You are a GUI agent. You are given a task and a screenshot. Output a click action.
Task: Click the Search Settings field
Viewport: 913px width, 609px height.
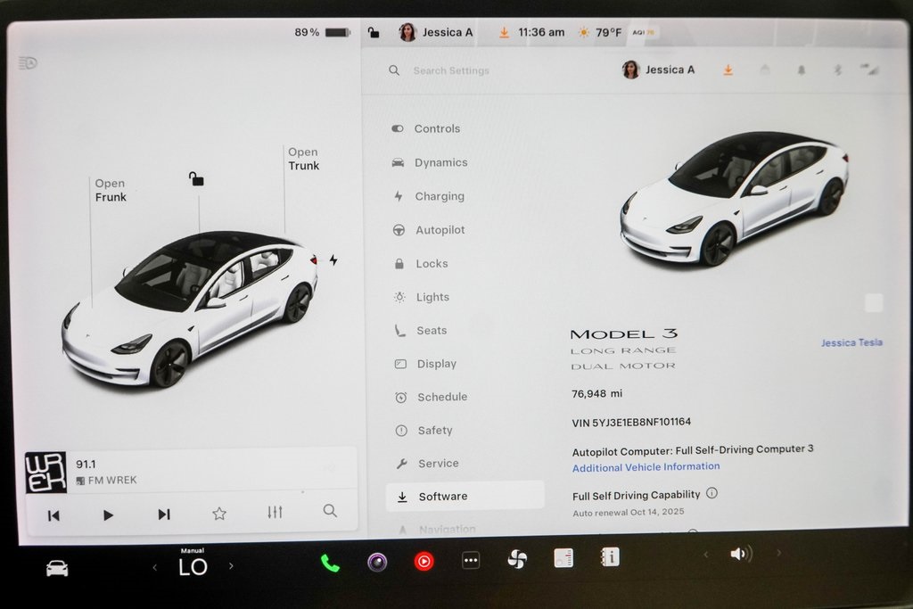pyautogui.click(x=451, y=70)
